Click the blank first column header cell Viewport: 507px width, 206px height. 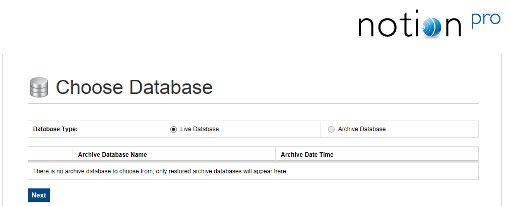tap(50, 155)
